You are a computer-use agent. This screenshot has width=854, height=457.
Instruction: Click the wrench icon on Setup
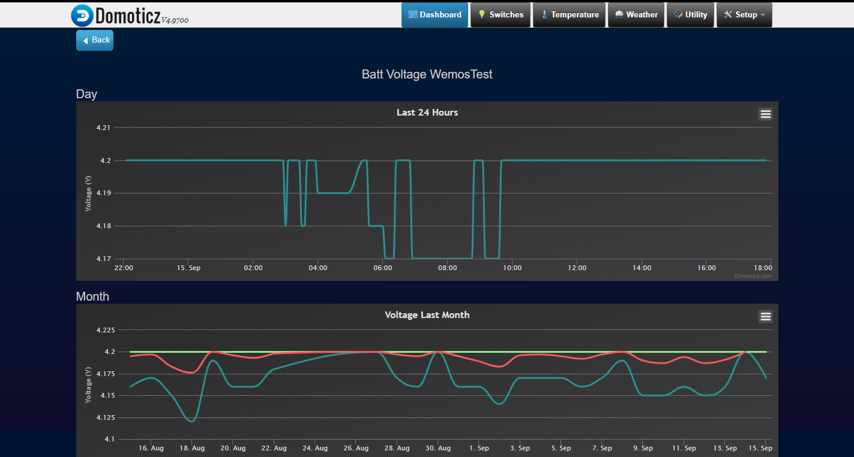(x=728, y=15)
